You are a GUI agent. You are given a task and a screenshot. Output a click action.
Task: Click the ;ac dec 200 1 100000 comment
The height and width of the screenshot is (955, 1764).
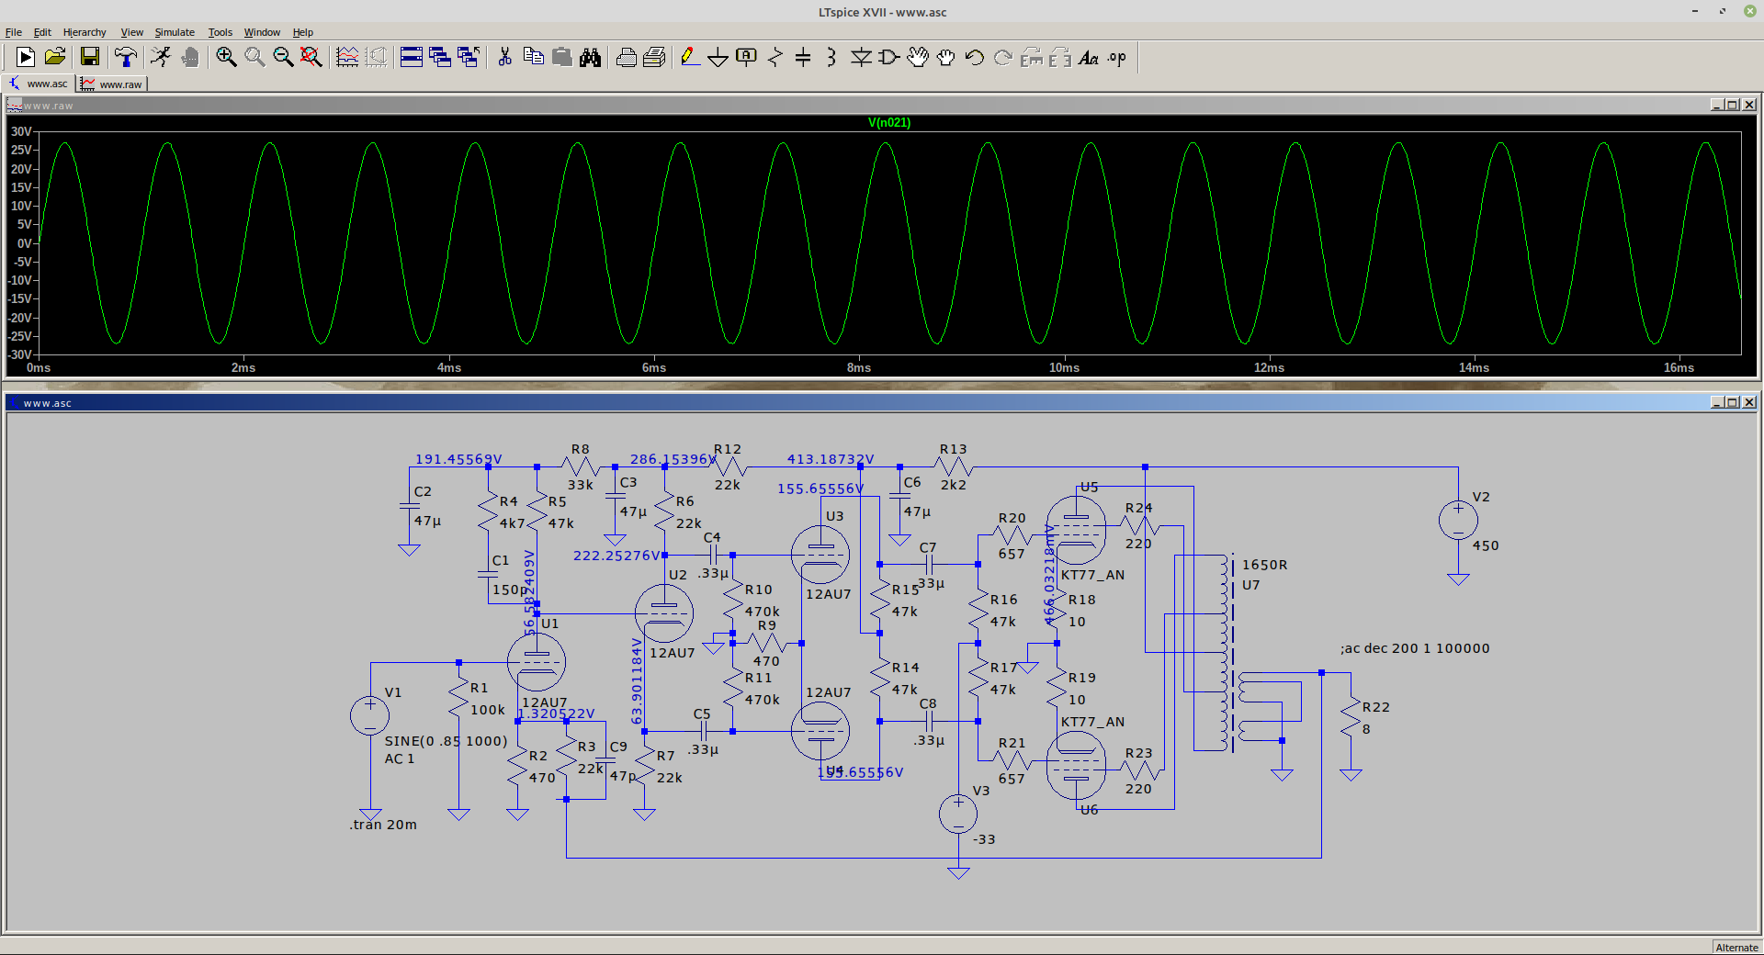point(1415,648)
